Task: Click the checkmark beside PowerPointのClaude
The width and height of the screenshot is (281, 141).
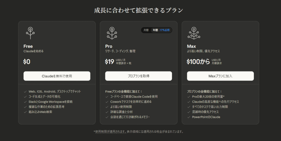Action: (189, 117)
